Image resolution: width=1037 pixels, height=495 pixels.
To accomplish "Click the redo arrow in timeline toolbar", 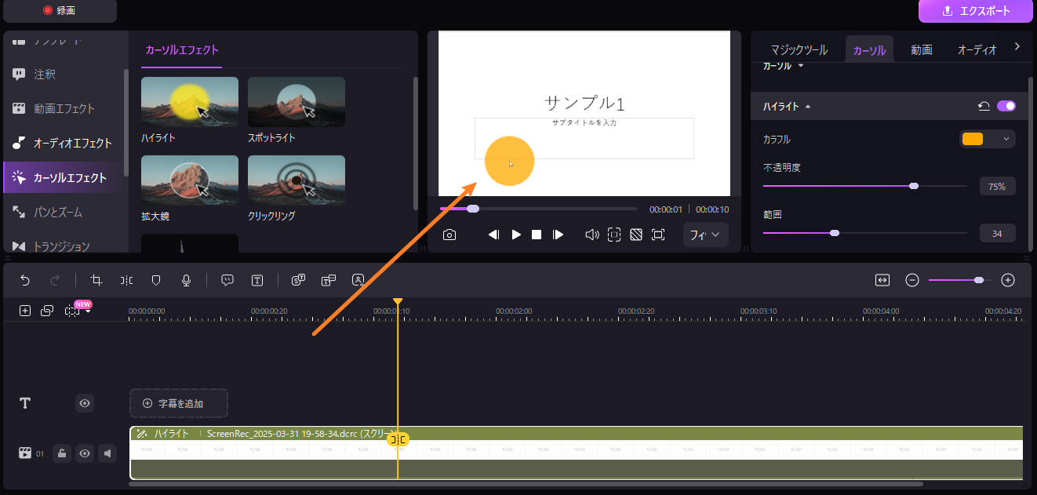I will (55, 280).
